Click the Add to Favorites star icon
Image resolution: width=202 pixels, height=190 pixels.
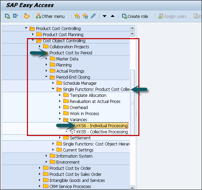click(77, 16)
